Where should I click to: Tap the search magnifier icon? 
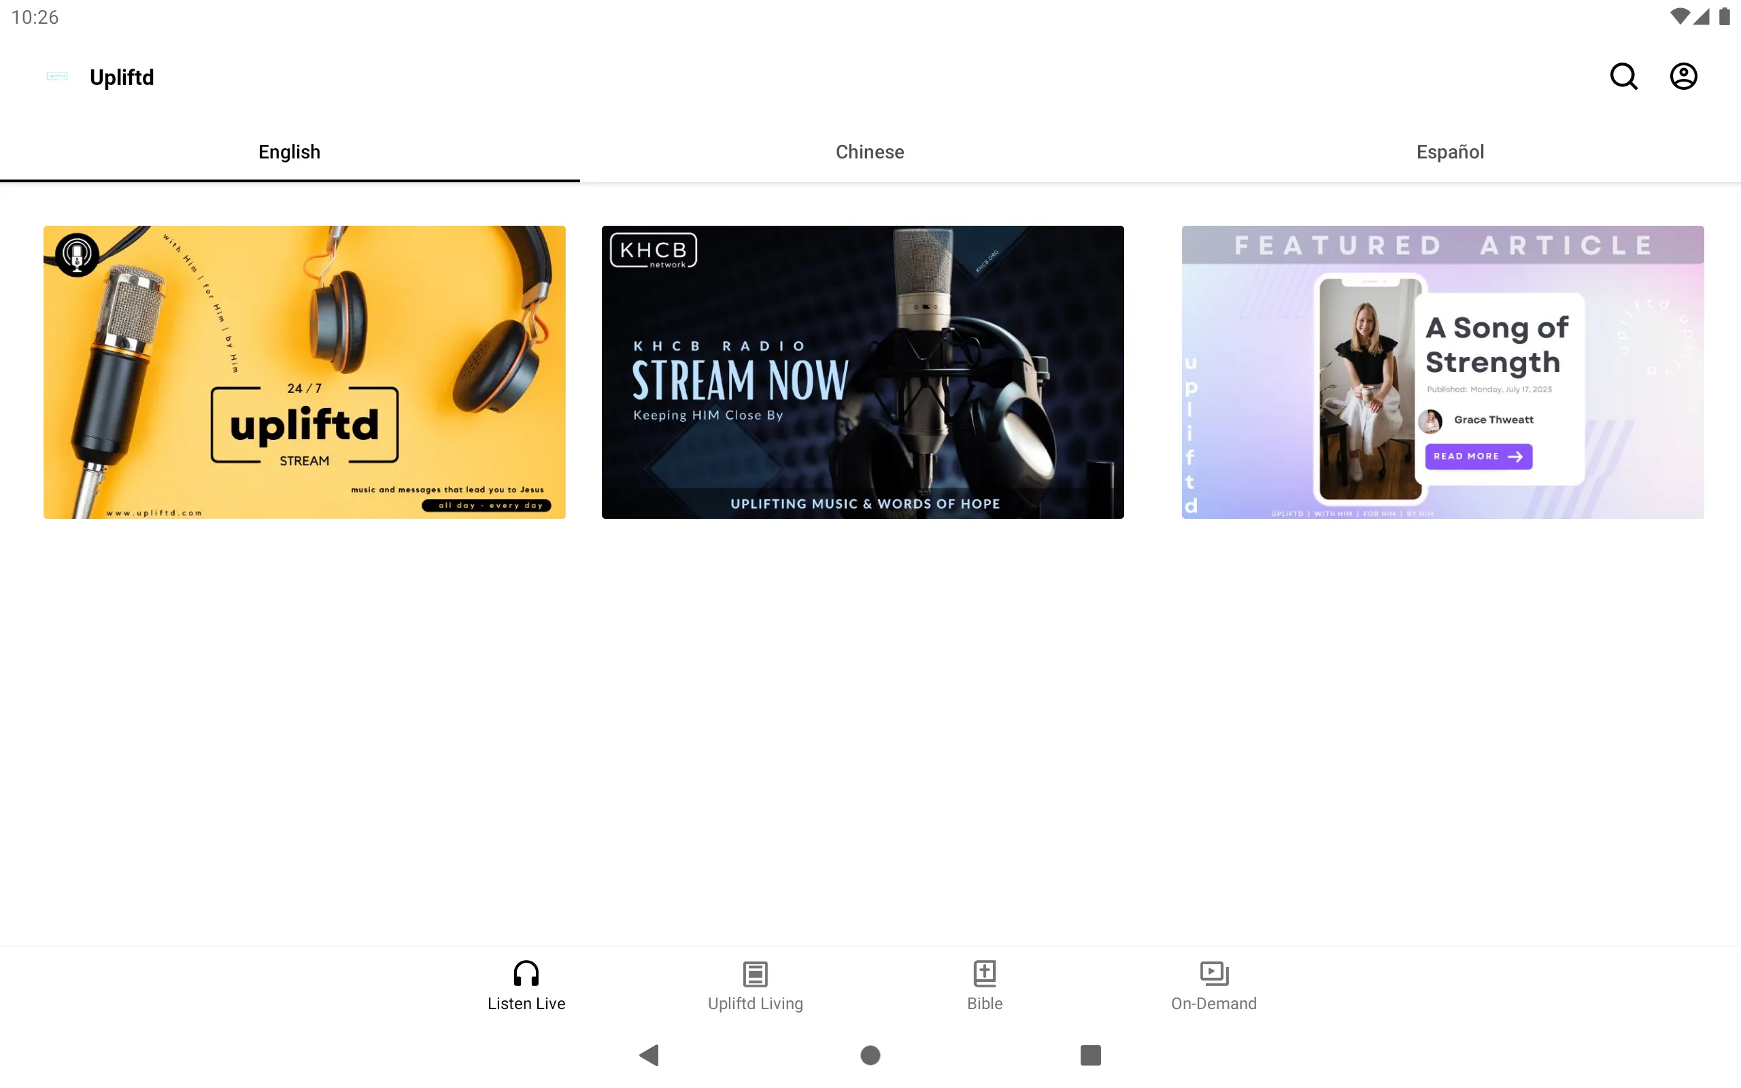point(1625,76)
